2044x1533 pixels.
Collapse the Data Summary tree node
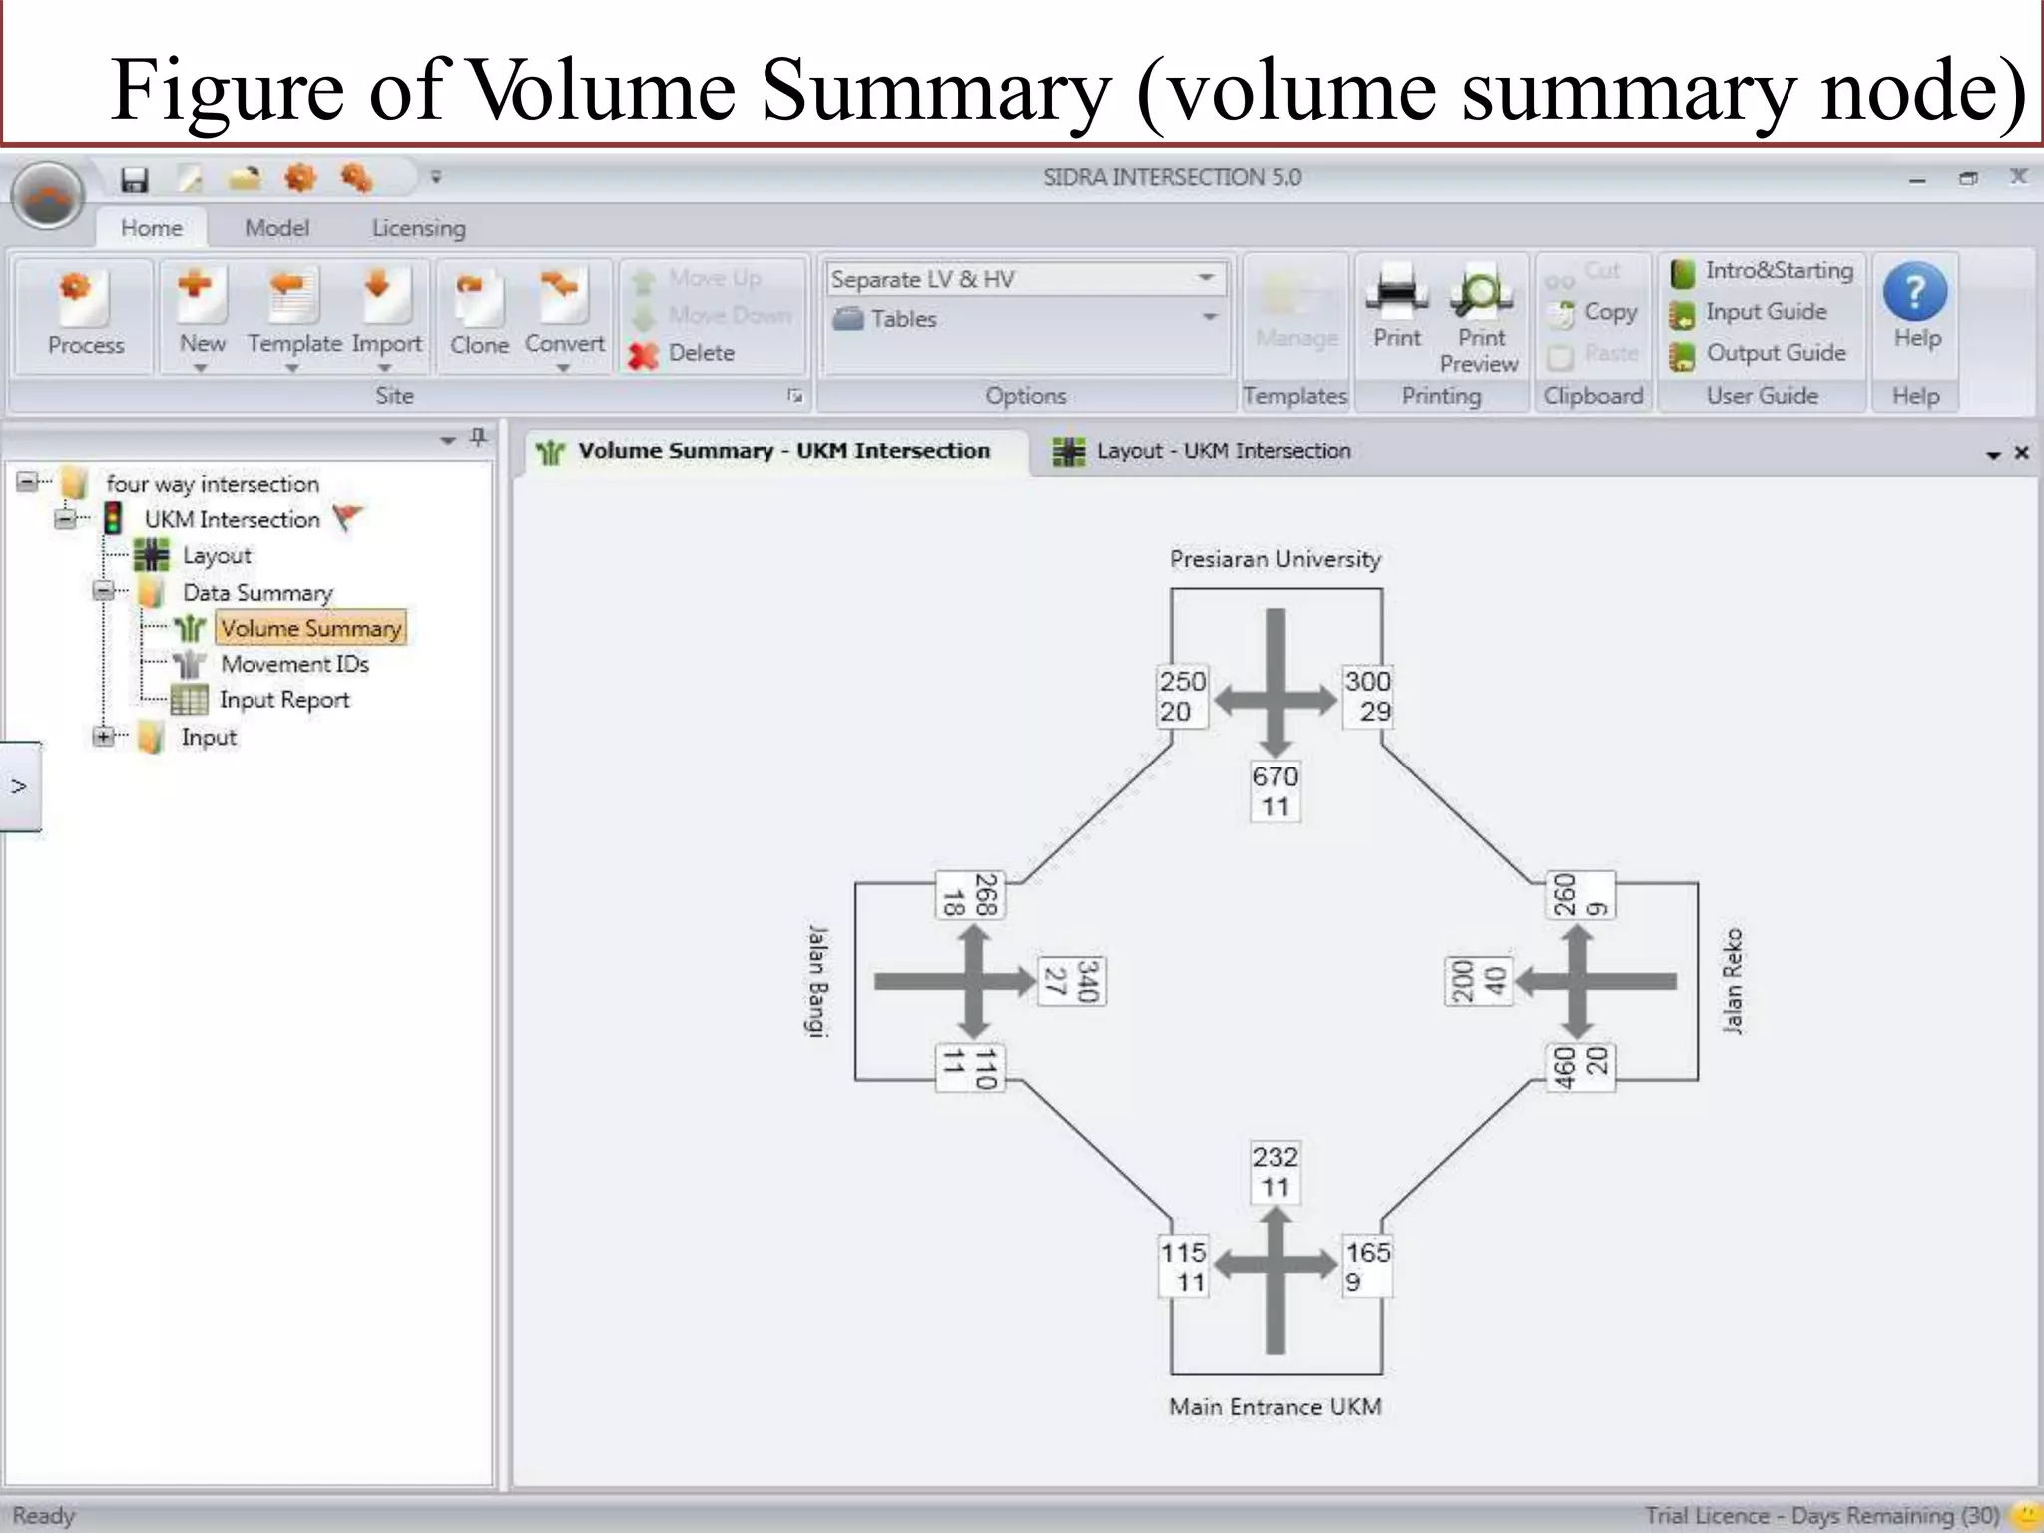point(103,591)
